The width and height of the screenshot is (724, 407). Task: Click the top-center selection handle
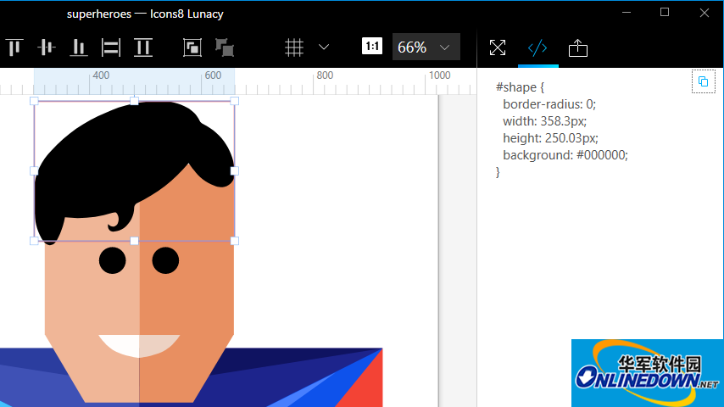(134, 101)
